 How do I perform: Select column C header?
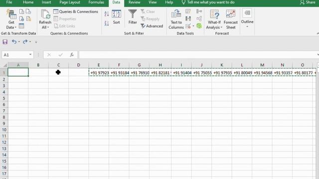pyautogui.click(x=58, y=65)
